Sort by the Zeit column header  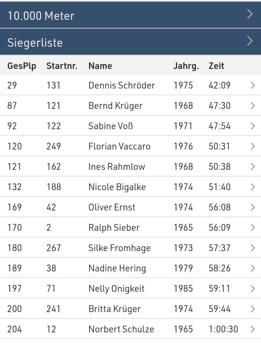click(216, 66)
